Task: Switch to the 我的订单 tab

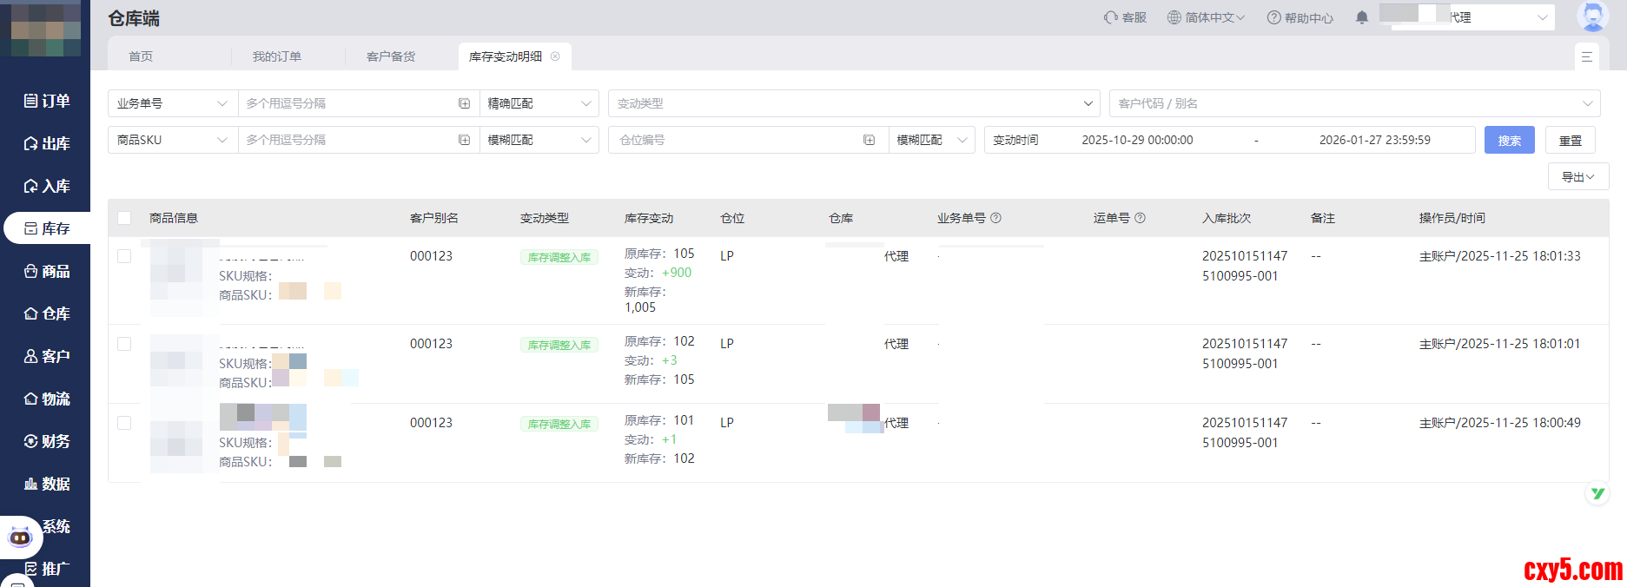Action: pyautogui.click(x=276, y=56)
